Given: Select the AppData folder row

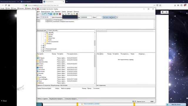Looking at the screenshot, I should click(x=66, y=60).
